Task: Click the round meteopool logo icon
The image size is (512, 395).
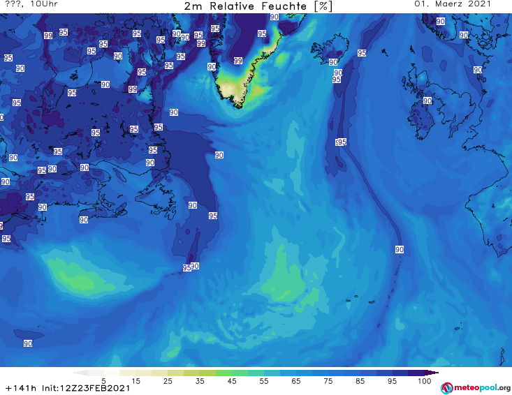Action: click(x=446, y=388)
